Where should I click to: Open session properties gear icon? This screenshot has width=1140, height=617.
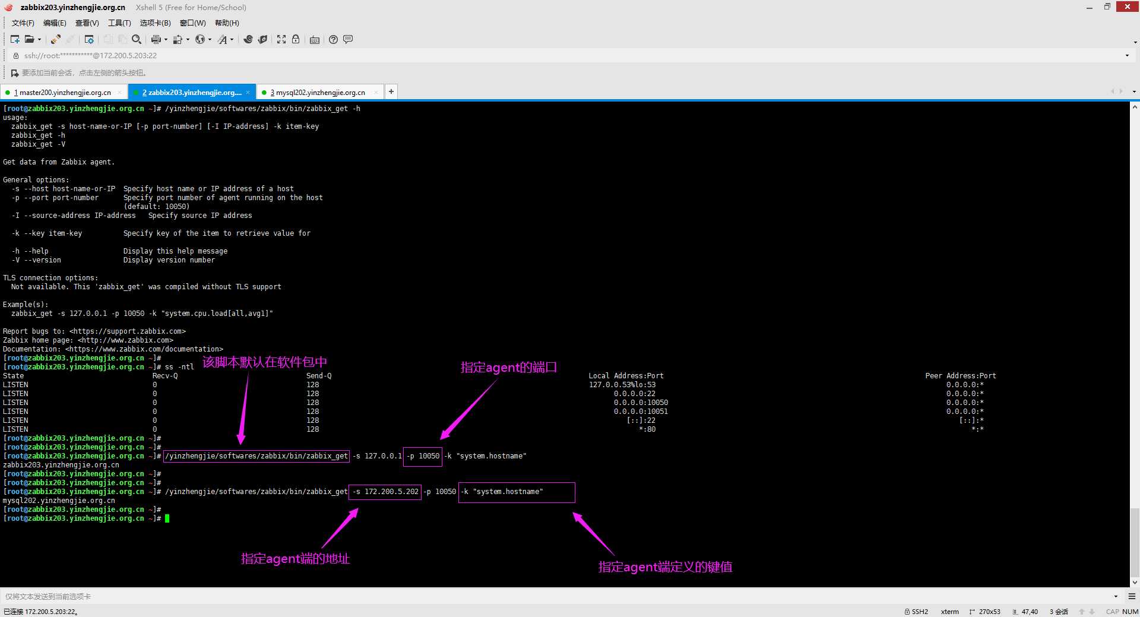point(89,39)
